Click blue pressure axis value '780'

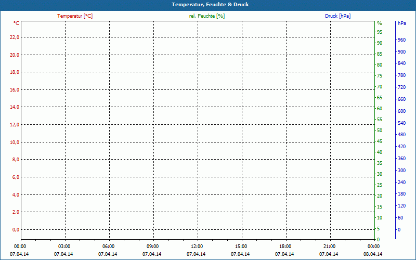402,75
